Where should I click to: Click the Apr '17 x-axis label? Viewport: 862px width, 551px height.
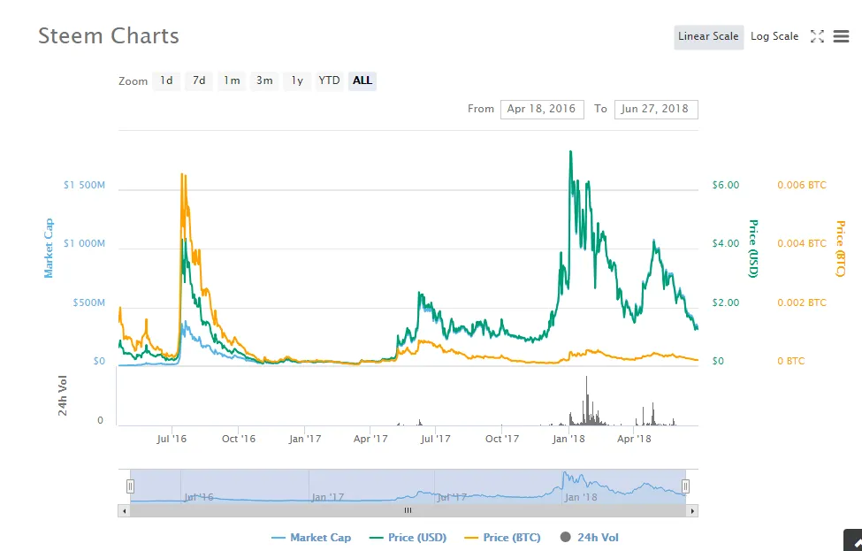370,439
